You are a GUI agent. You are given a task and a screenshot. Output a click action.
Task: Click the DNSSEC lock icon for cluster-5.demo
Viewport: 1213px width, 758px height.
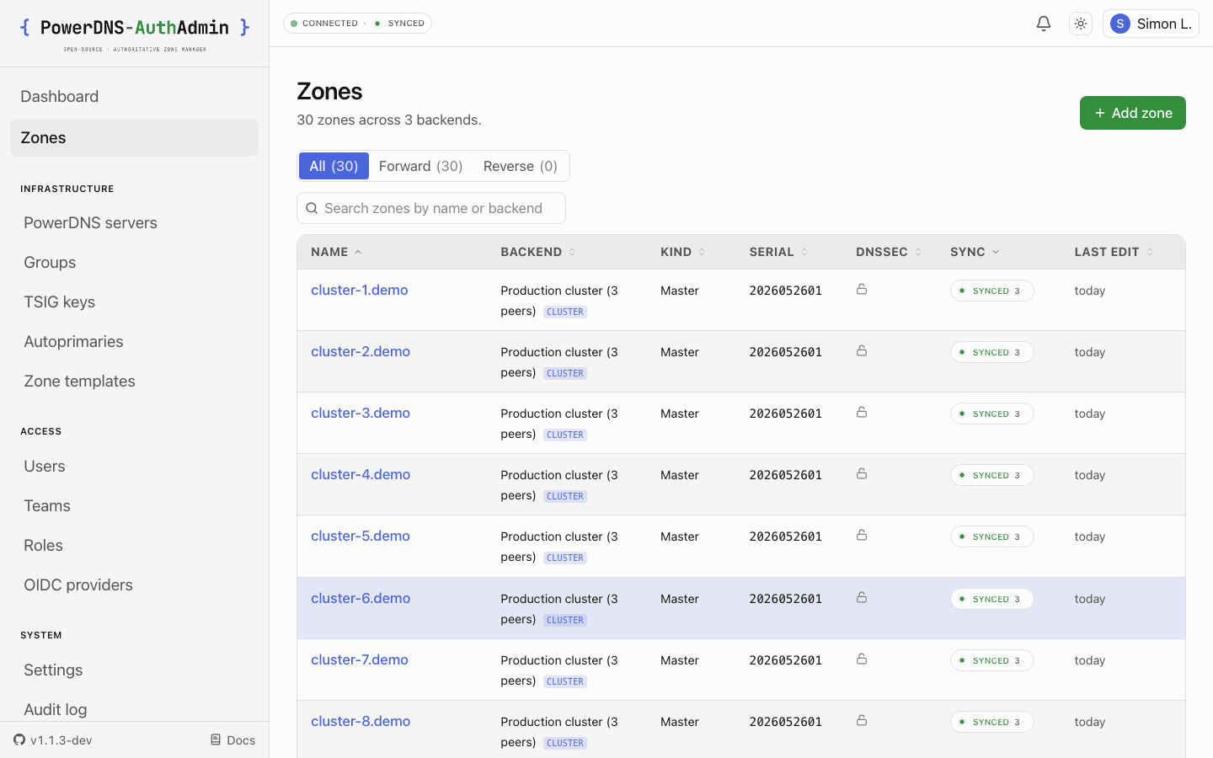click(x=862, y=536)
